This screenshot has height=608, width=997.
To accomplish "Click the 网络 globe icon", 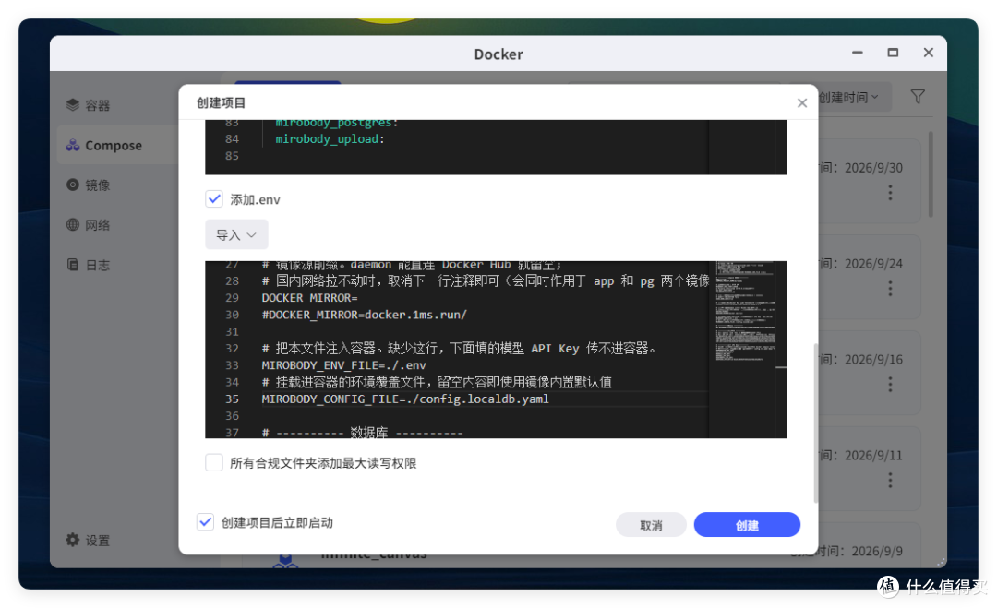I will coord(73,225).
